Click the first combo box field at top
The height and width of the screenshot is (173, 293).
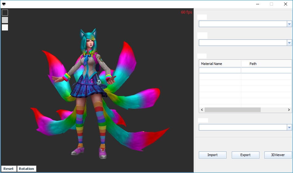point(243,24)
